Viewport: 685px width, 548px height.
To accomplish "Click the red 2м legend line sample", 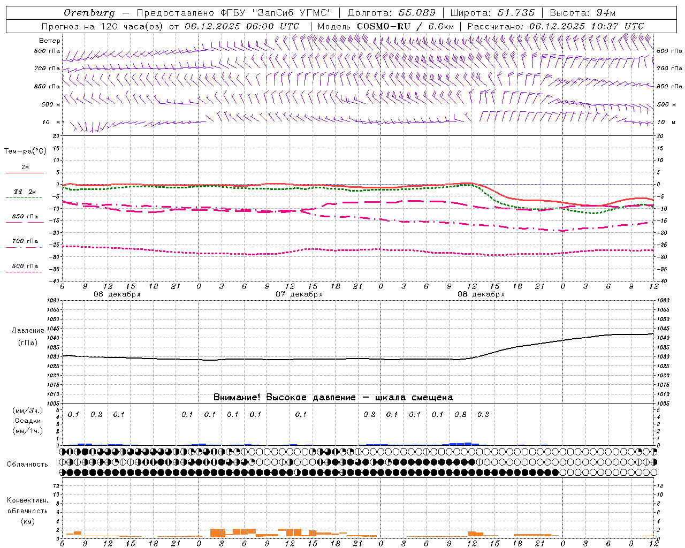I will pyautogui.click(x=25, y=173).
